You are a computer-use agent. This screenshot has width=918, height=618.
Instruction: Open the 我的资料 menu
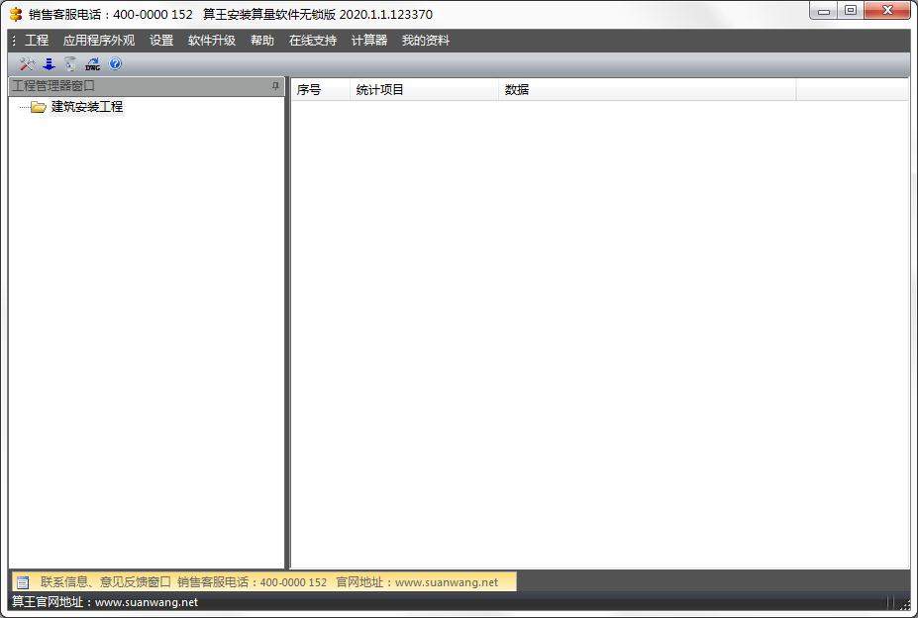[x=426, y=41]
